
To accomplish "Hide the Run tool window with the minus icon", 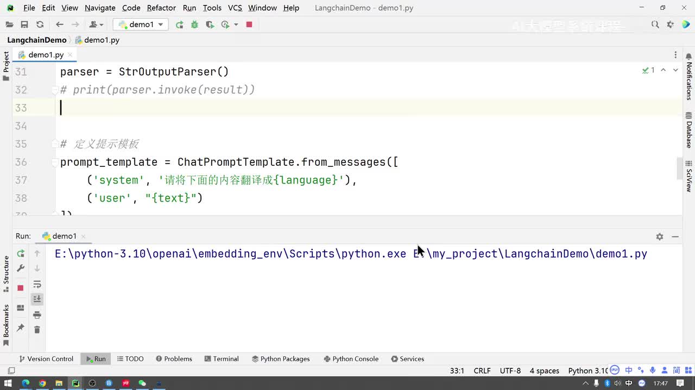I will [675, 236].
